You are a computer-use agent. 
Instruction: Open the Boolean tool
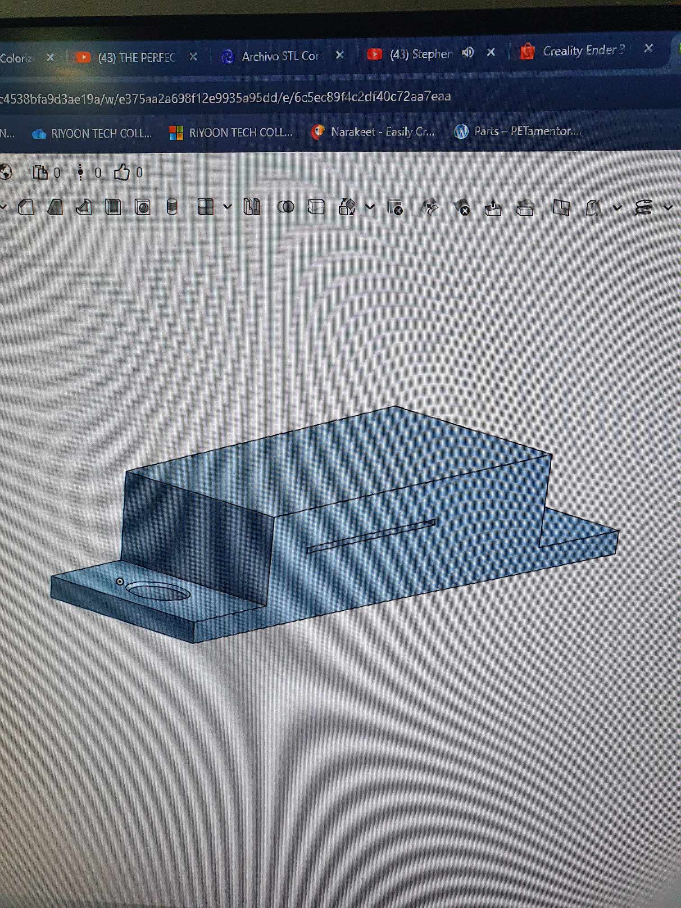(286, 207)
